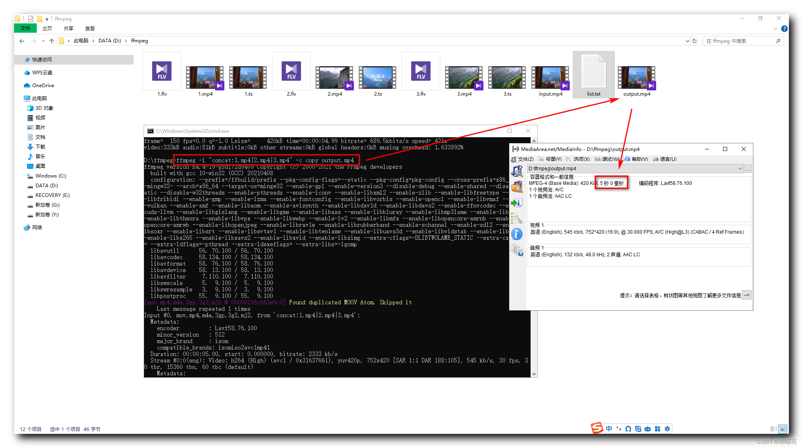Click the Explorer refresh icon
This screenshot has width=803, height=448.
pyautogui.click(x=694, y=41)
